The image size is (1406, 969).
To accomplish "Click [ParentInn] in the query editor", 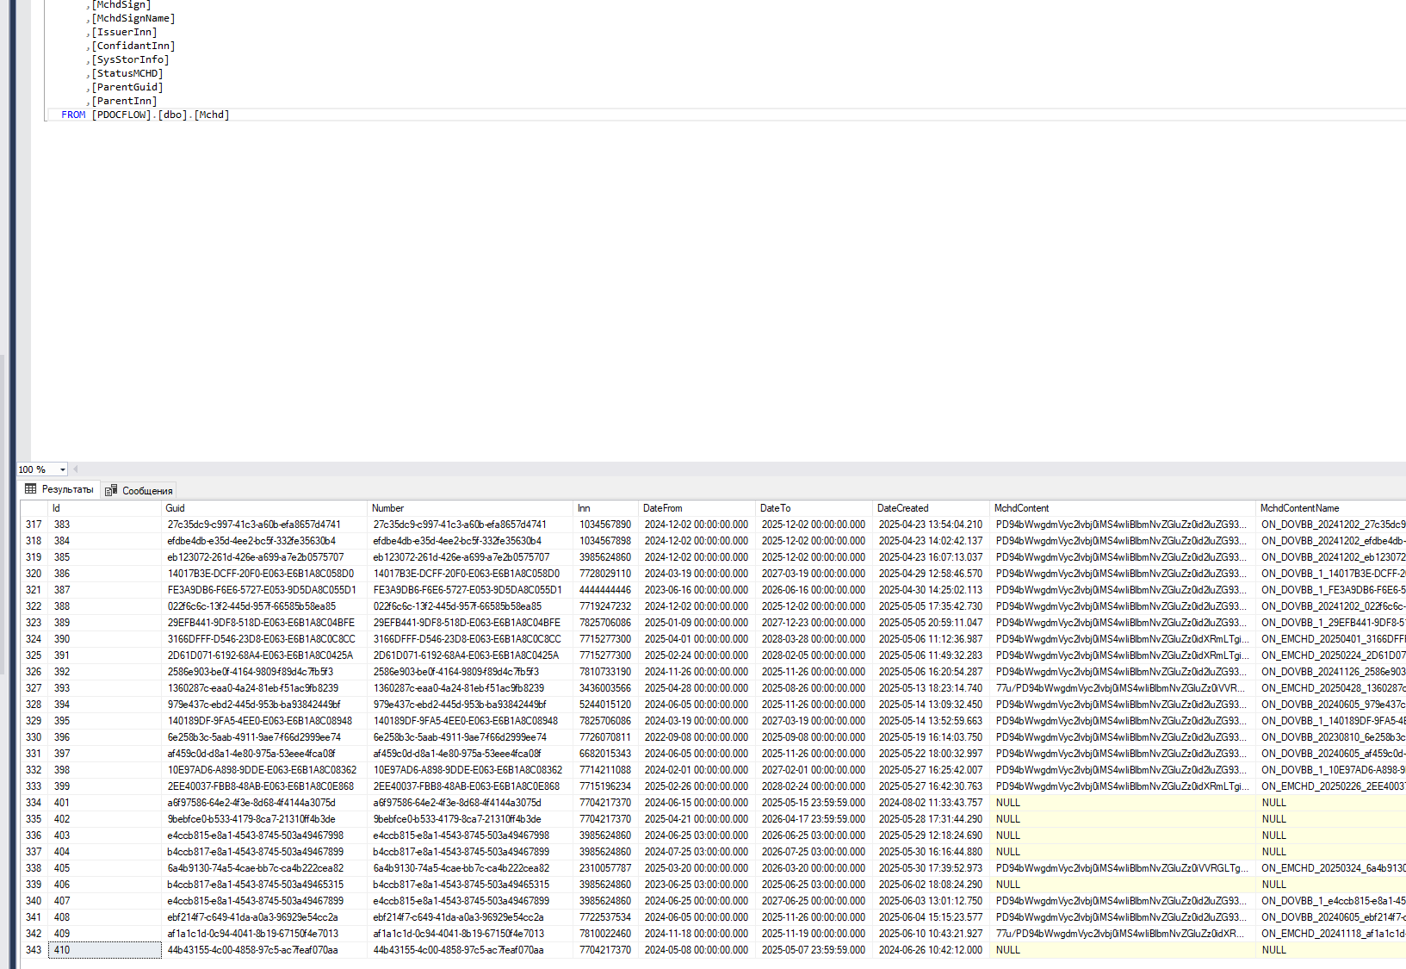I will pyautogui.click(x=125, y=101).
